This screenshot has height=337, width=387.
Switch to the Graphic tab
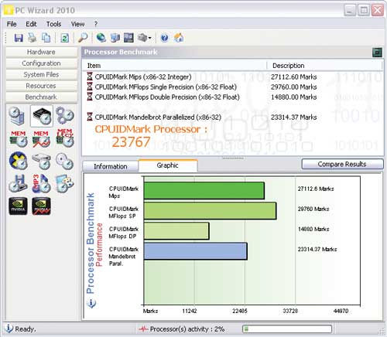tap(168, 165)
